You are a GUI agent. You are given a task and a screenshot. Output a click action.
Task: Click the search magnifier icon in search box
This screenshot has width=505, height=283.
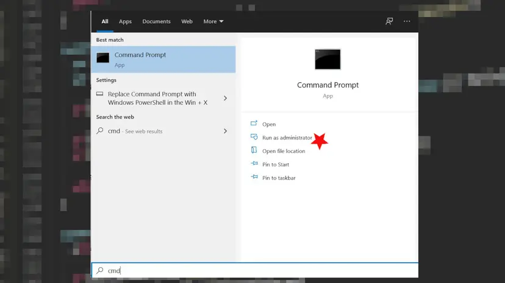[100, 270]
